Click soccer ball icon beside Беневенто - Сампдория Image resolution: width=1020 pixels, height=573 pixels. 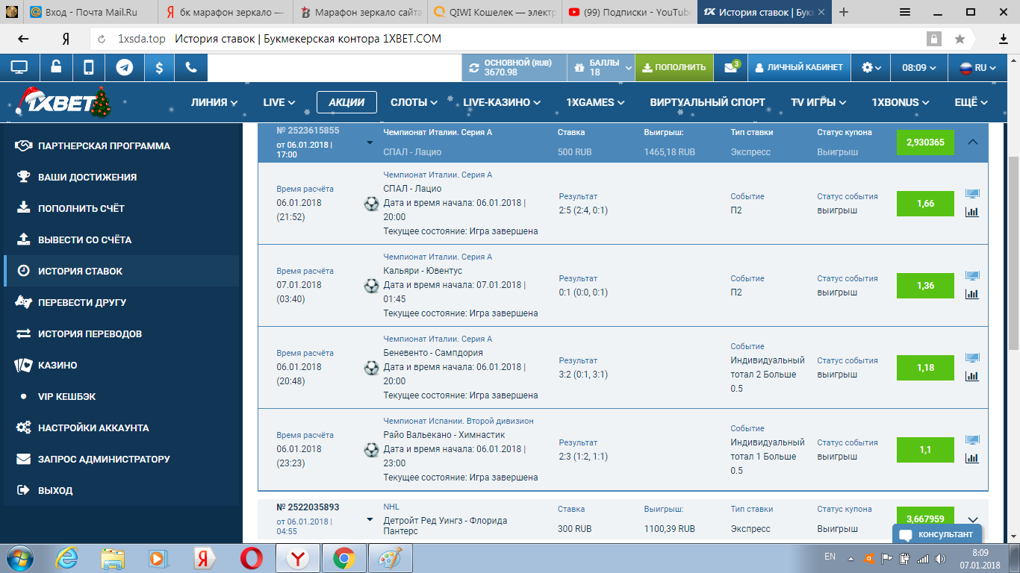click(x=372, y=367)
